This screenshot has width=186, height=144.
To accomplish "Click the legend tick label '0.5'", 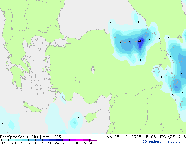I will tap(10, 143).
